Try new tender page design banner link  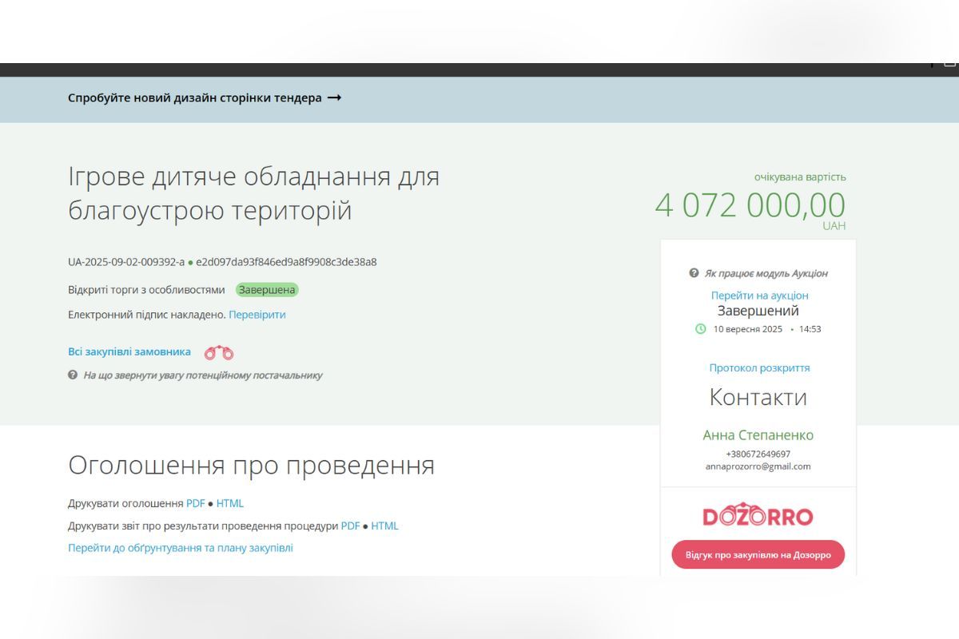pyautogui.click(x=196, y=97)
